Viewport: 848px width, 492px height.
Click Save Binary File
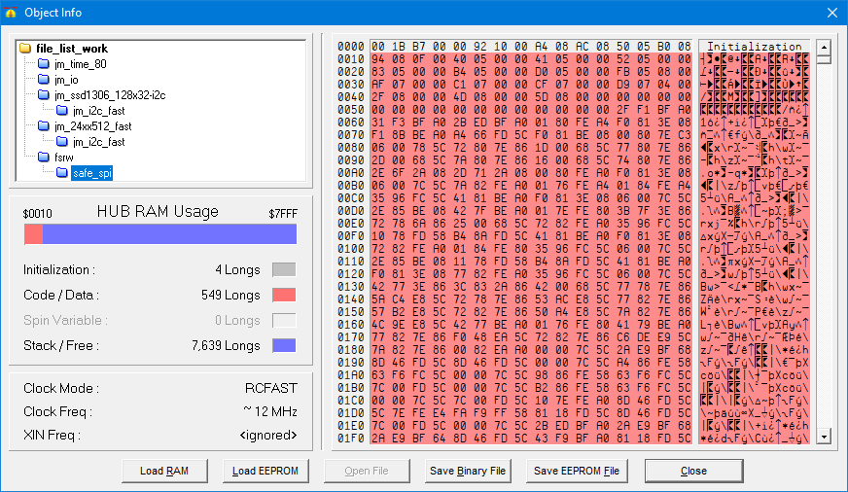[468, 471]
